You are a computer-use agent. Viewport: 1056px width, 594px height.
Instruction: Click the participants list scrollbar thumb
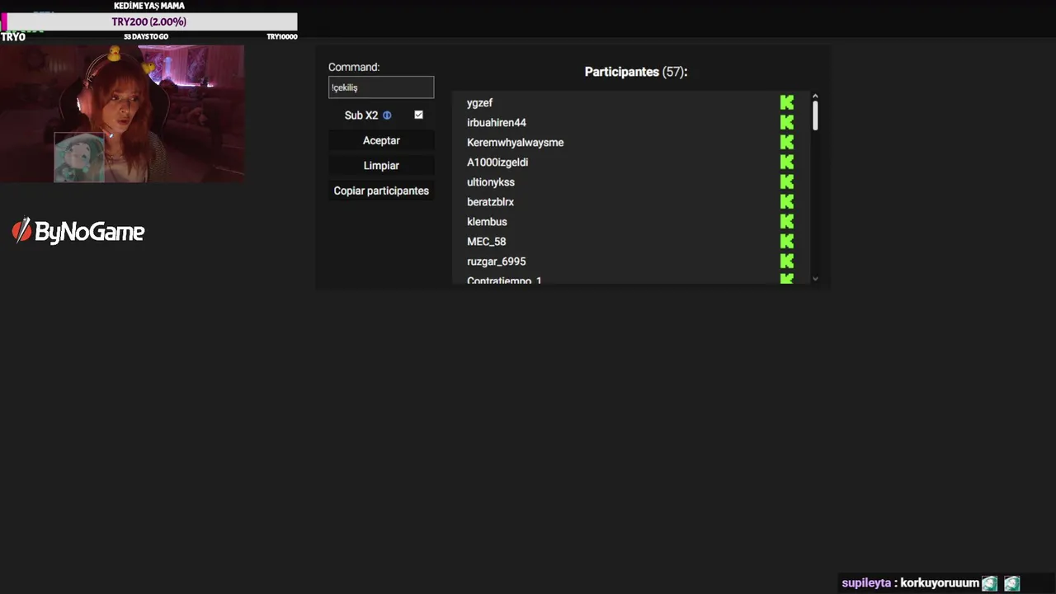[x=815, y=115]
